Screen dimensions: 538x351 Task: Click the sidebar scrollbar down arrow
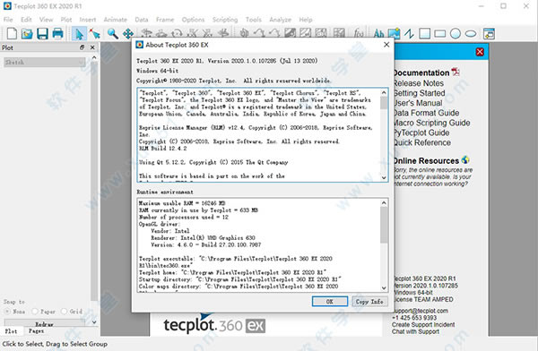coord(94,322)
